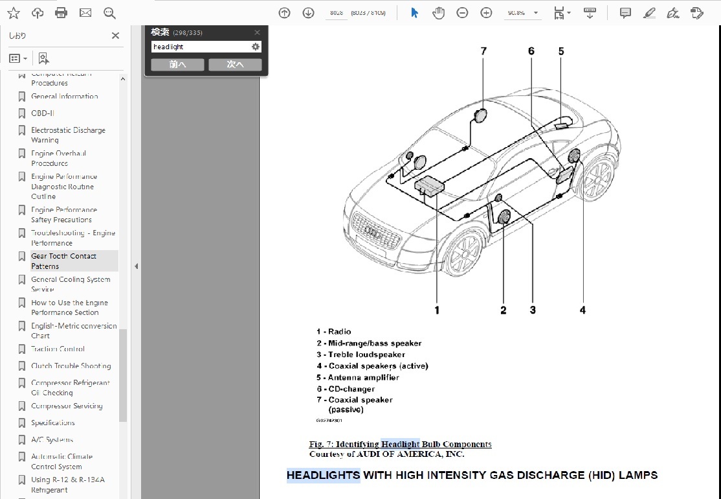
Task: Click the search settings gear icon
Action: [256, 47]
